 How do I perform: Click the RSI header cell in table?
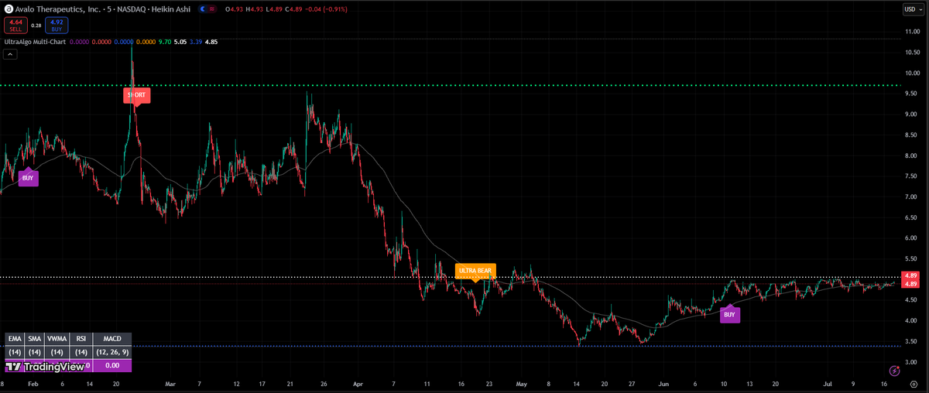click(80, 339)
